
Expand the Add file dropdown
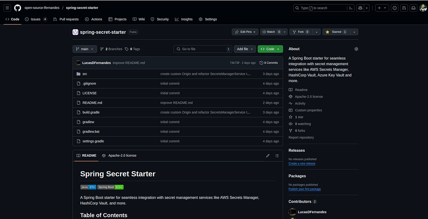[245, 49]
